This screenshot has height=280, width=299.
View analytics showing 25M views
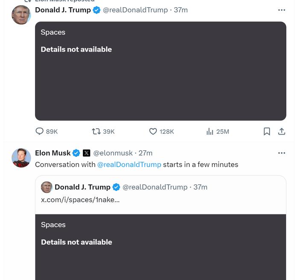tap(210, 131)
